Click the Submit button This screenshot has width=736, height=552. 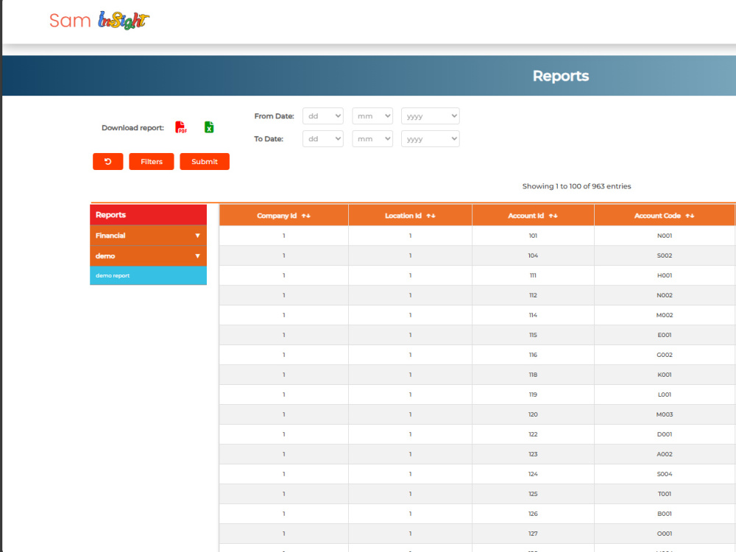coord(205,161)
